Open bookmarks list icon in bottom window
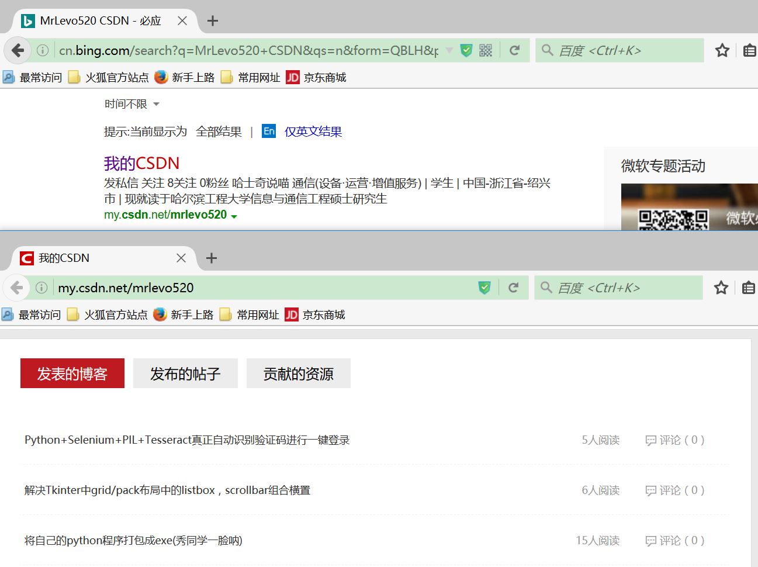This screenshot has height=567, width=758. [748, 288]
